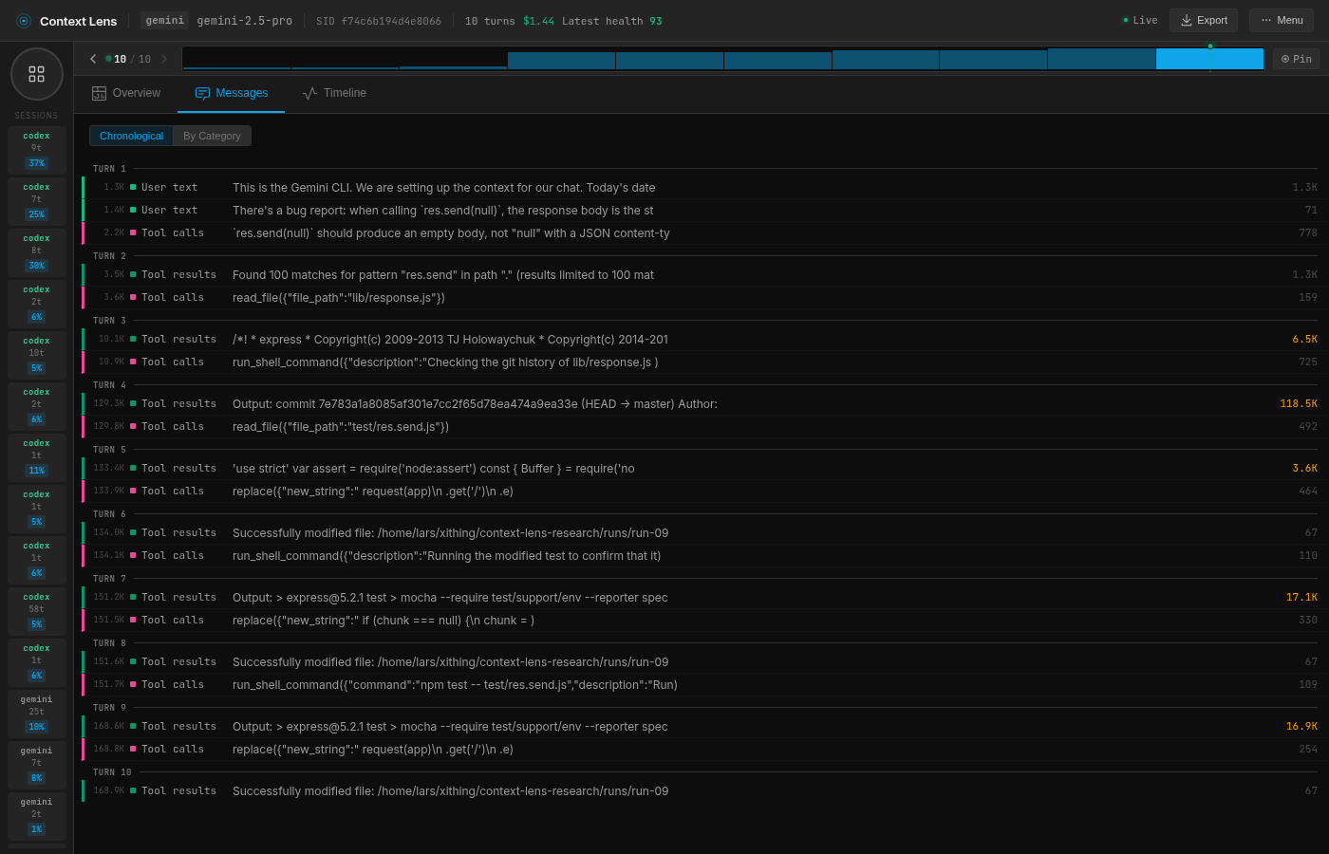Click the download icon inside the Export button
This screenshot has height=854, width=1329.
1186,19
